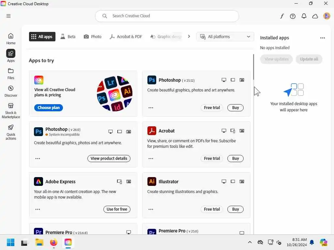Click search magnifier icon
334x250 pixels.
pyautogui.click(x=105, y=16)
